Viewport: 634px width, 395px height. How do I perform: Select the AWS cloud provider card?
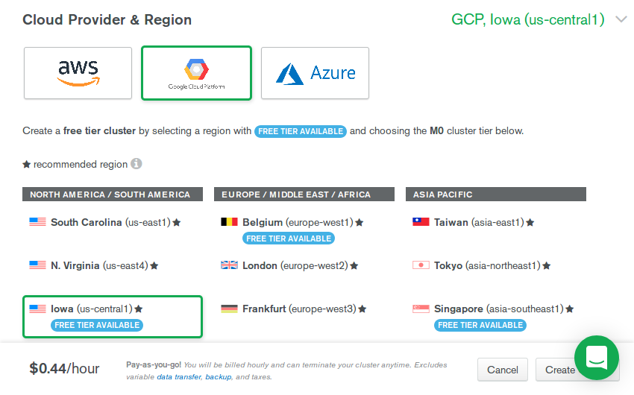coord(78,73)
